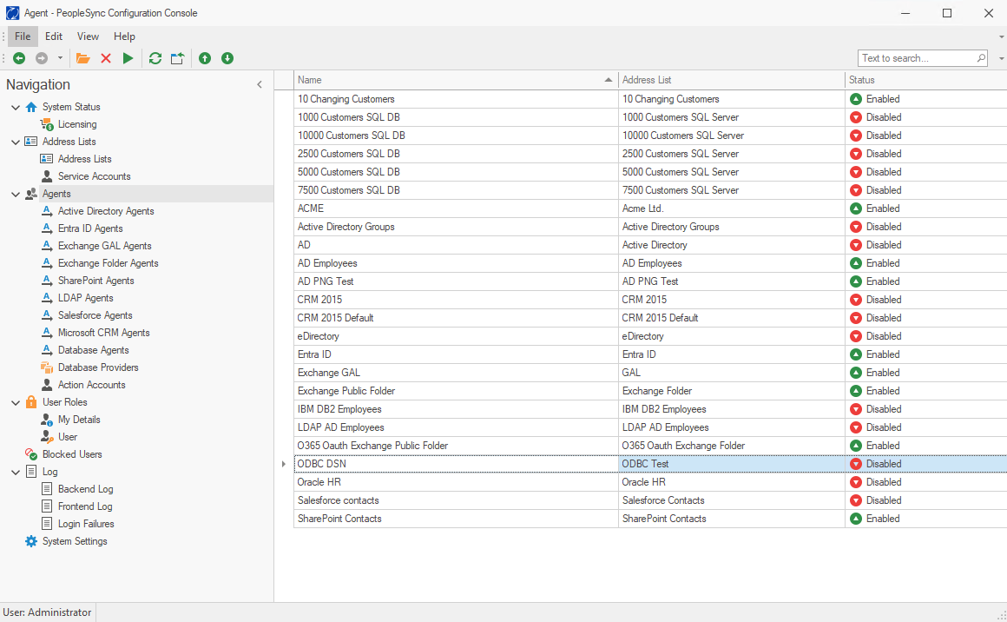The image size is (1007, 622).
Task: Click the red Delete X toolbar icon
Action: pos(106,58)
